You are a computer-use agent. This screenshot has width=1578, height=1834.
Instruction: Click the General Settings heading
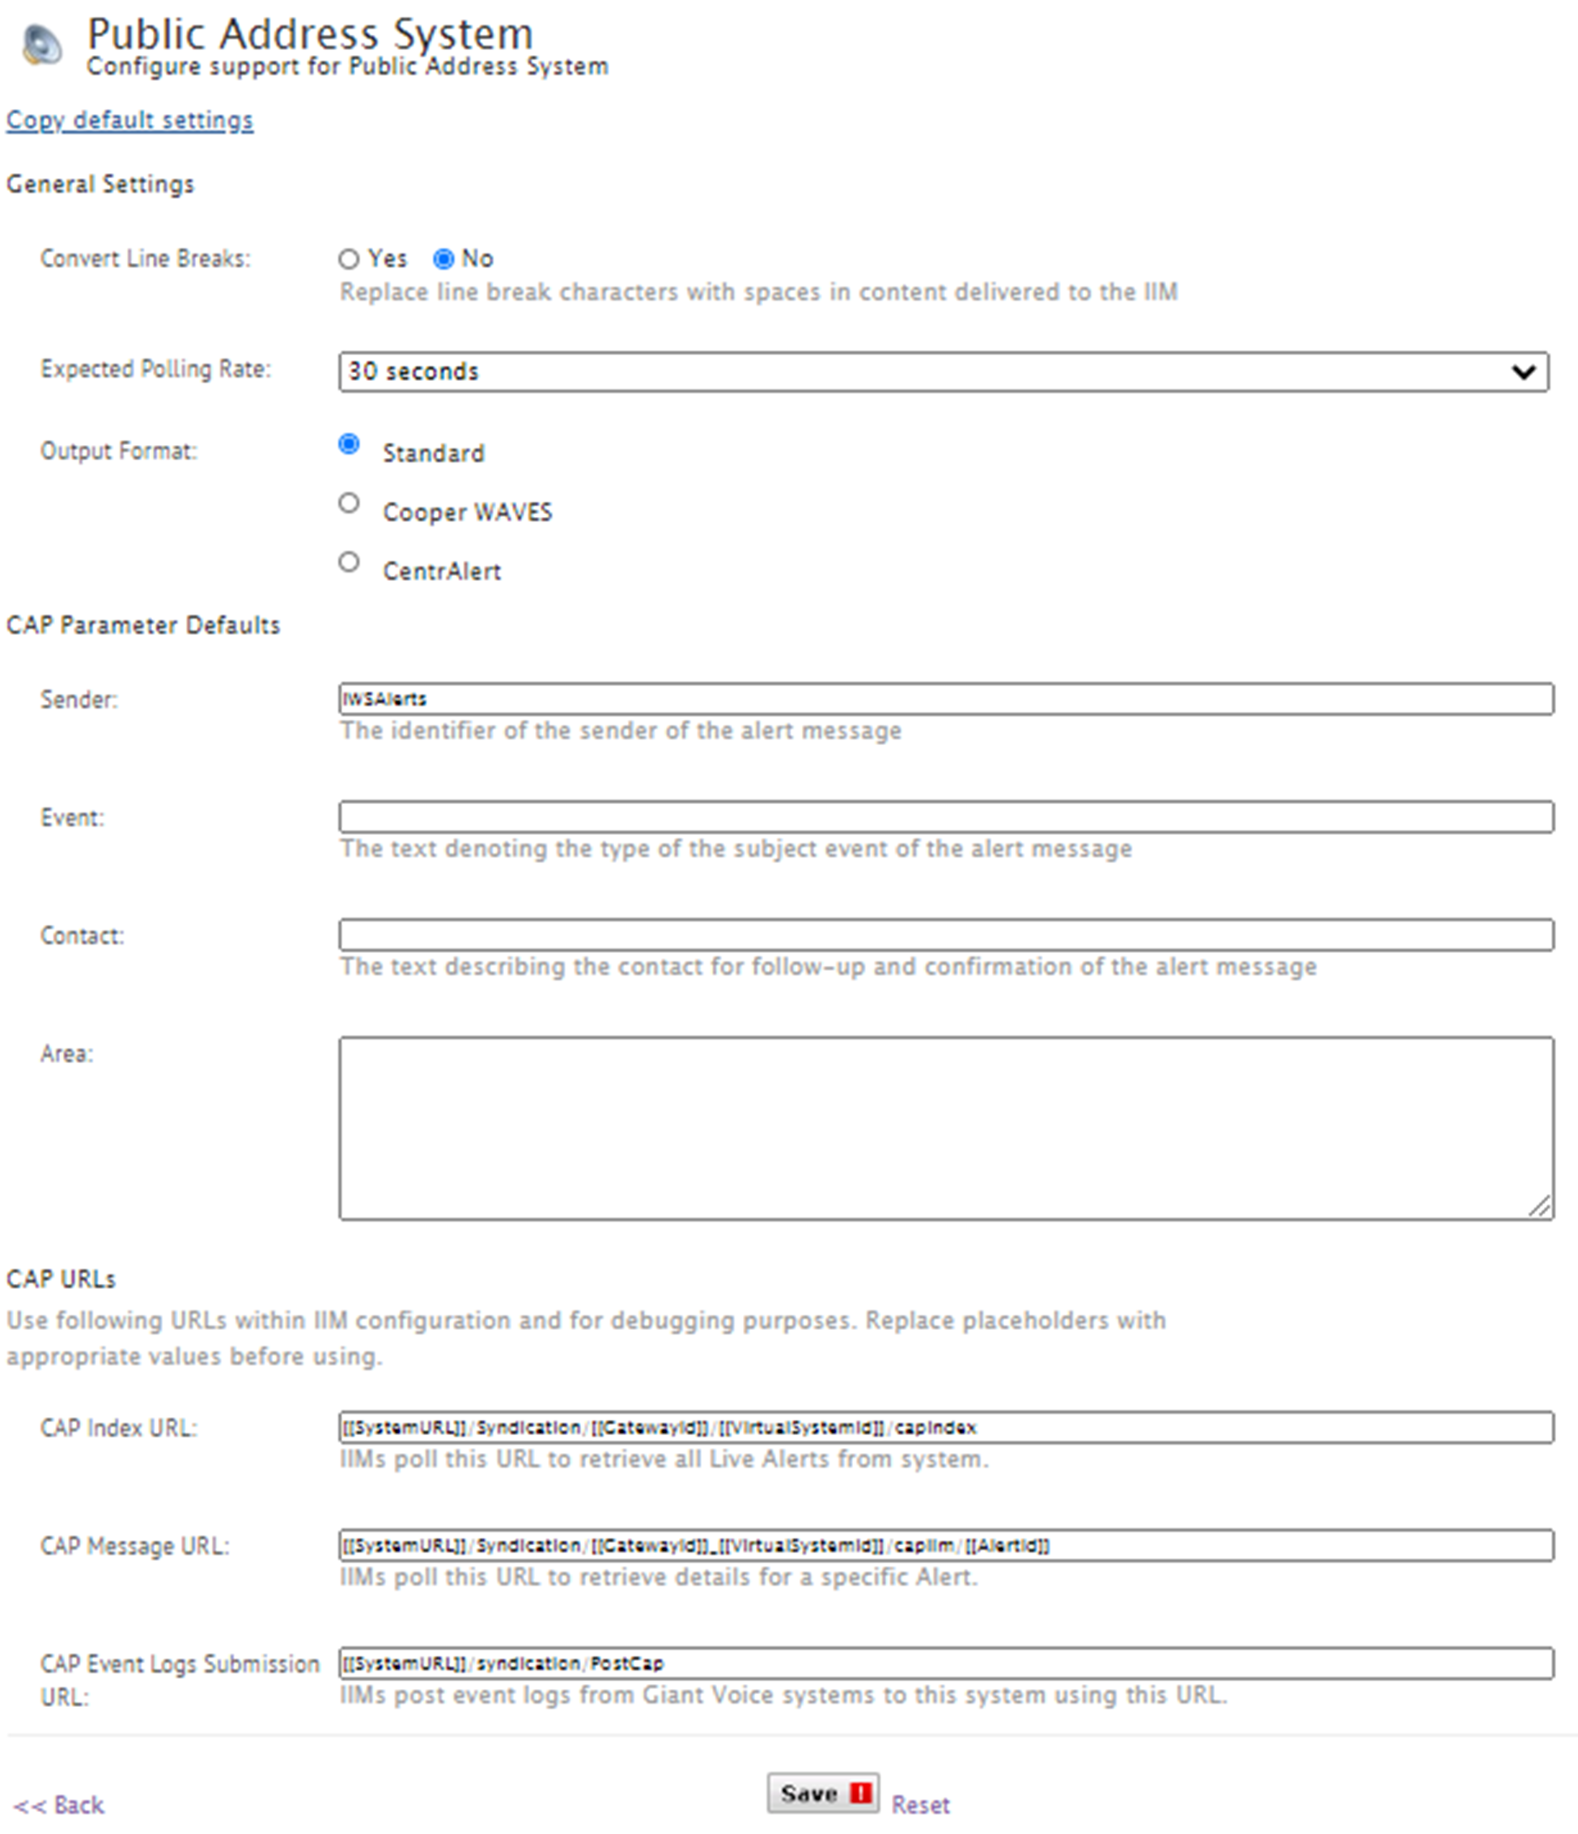[x=100, y=184]
